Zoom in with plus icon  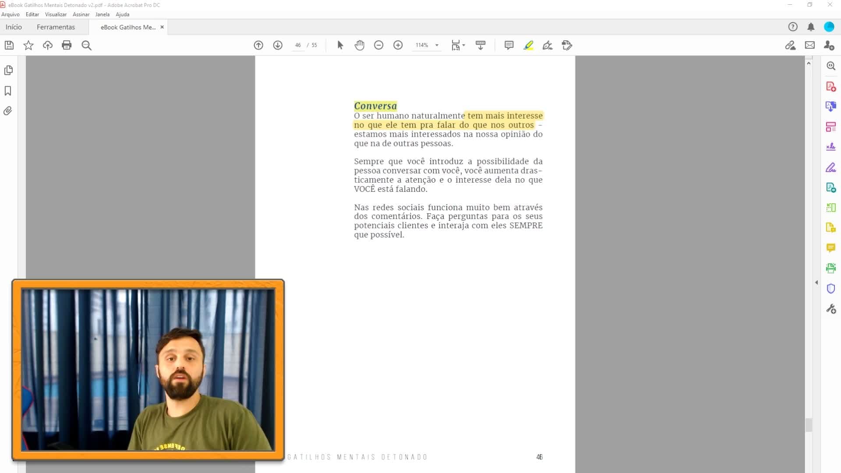398,45
